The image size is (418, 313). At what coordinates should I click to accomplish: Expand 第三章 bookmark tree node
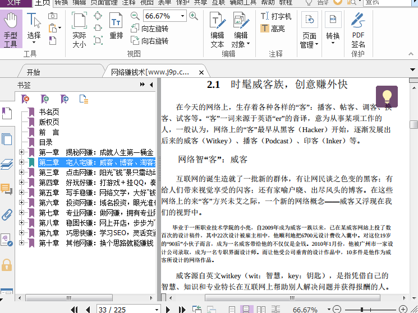(21, 172)
